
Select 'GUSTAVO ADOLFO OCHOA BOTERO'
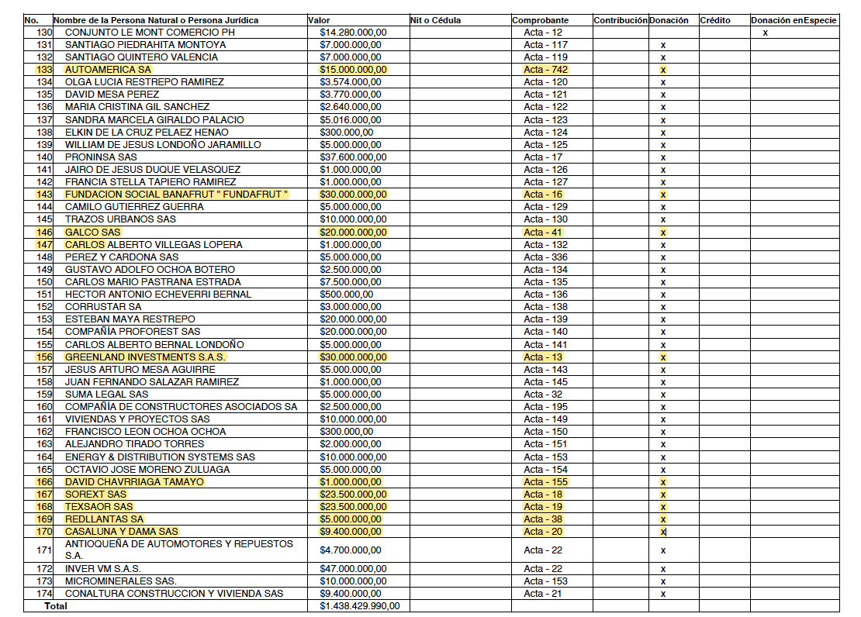tap(150, 270)
